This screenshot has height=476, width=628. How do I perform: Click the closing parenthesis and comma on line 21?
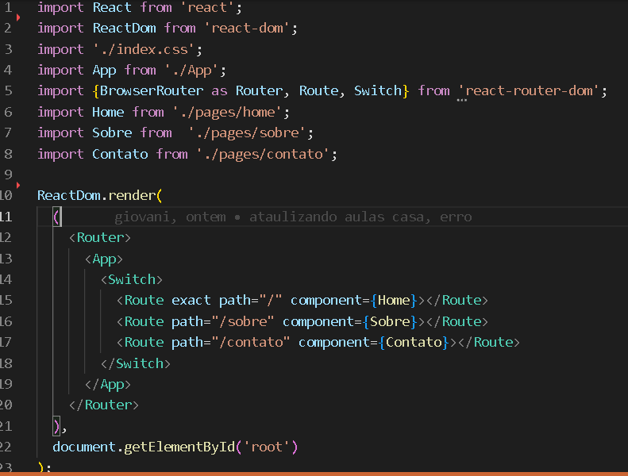coord(60,427)
